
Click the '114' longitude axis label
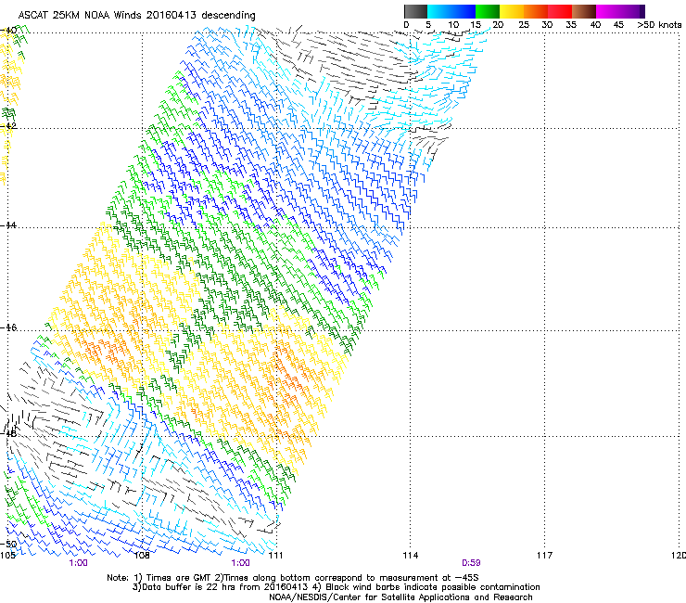(x=410, y=556)
